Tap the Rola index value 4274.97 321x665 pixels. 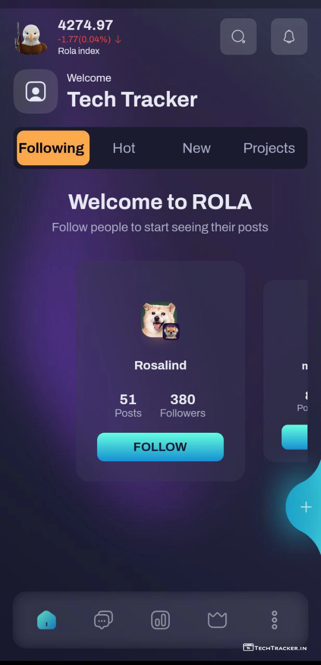tap(85, 25)
